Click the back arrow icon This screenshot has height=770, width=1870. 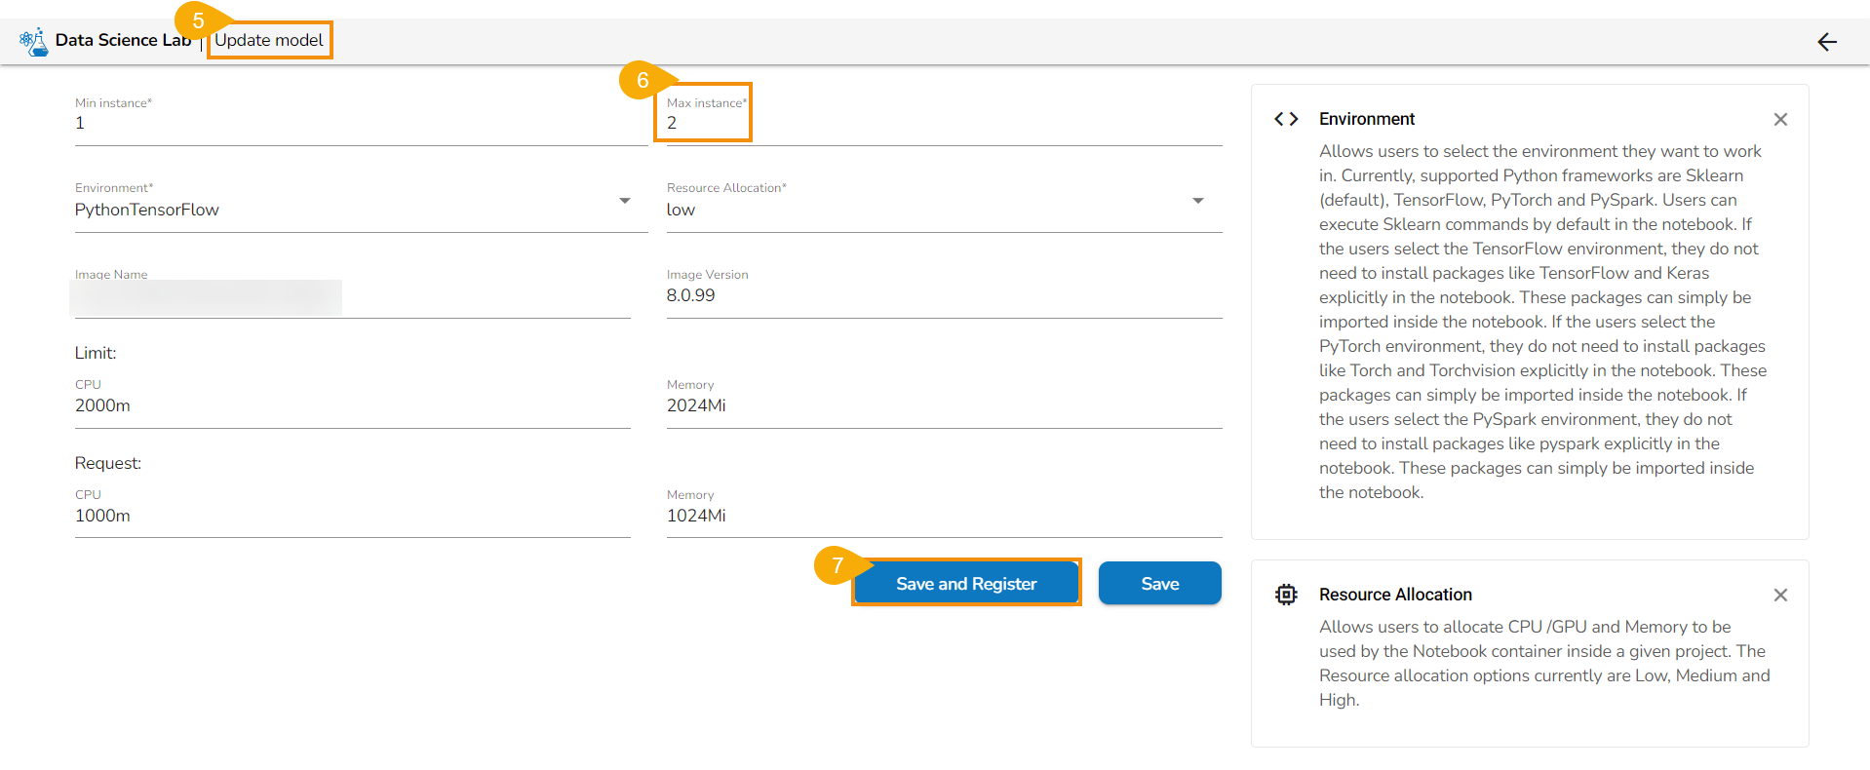(1826, 42)
